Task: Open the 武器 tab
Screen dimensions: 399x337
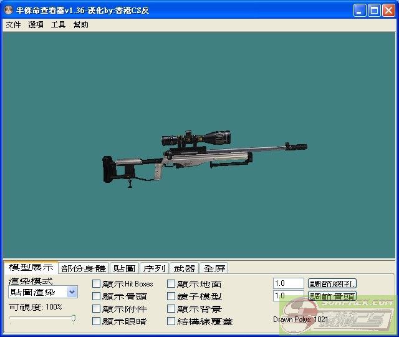Action: point(184,268)
